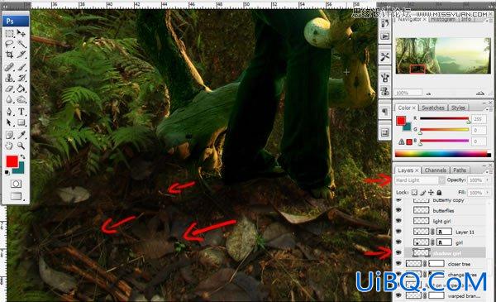Open the Opacity slider arrow

(488, 180)
